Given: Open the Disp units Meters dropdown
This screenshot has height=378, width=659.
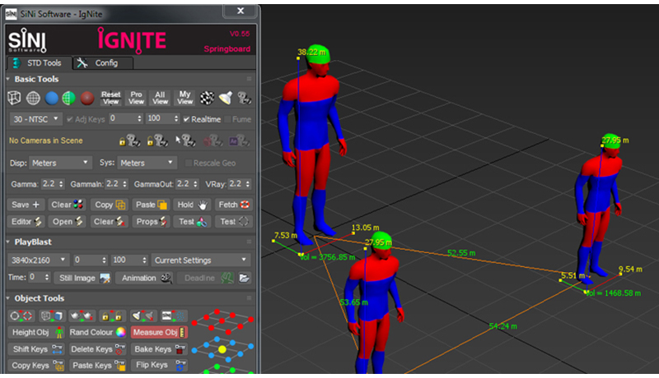Looking at the screenshot, I should click(x=60, y=163).
